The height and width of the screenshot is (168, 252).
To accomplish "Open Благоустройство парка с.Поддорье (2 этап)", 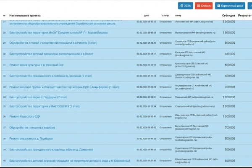I will point(38,97).
